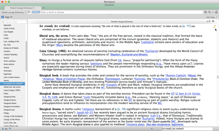Follow the *cathedral link
This screenshot has height=131, width=219.
[147, 42]
